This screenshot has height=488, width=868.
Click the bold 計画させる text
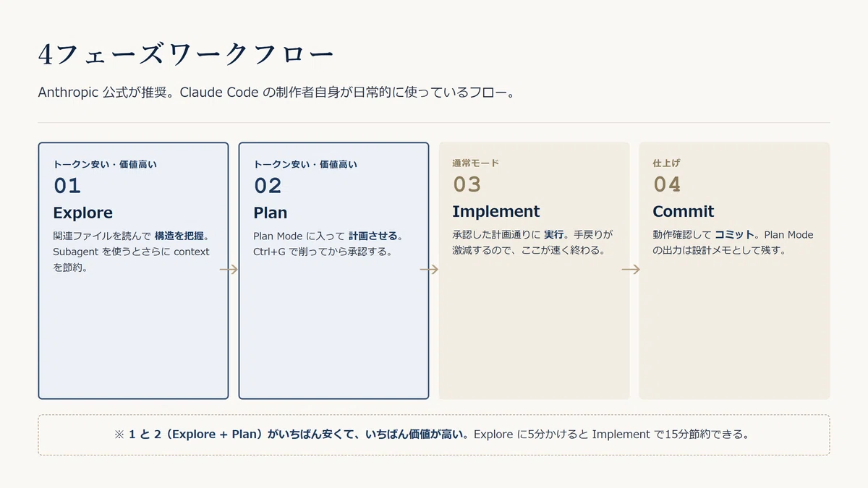tap(373, 236)
